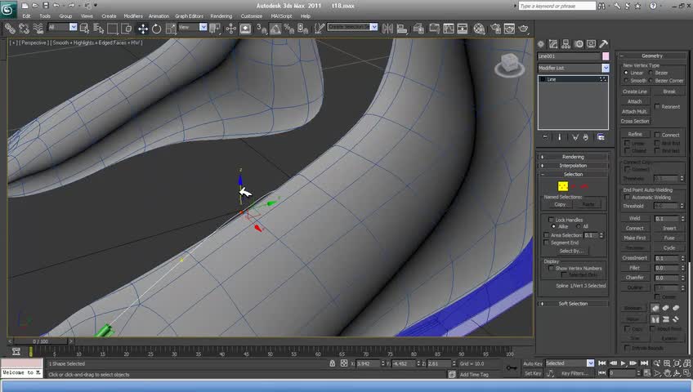The image size is (693, 392).
Task: Open the Modifiers menu
Action: coord(133,16)
